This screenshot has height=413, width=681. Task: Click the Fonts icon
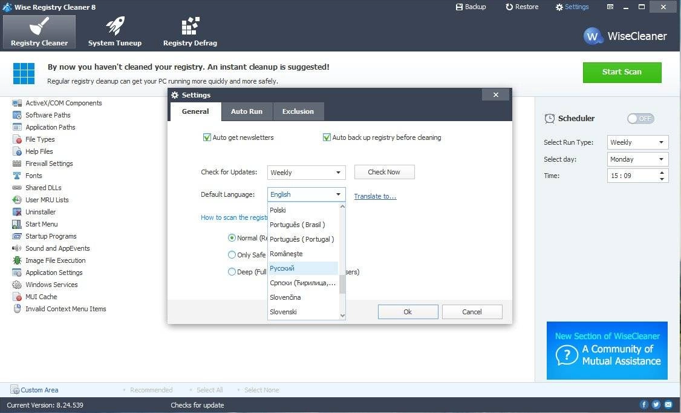click(x=17, y=176)
